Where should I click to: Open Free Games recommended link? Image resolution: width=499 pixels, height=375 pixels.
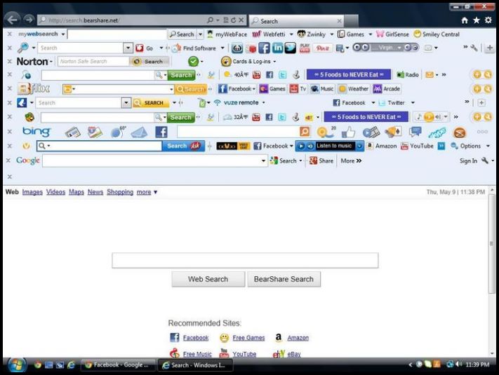(x=248, y=338)
